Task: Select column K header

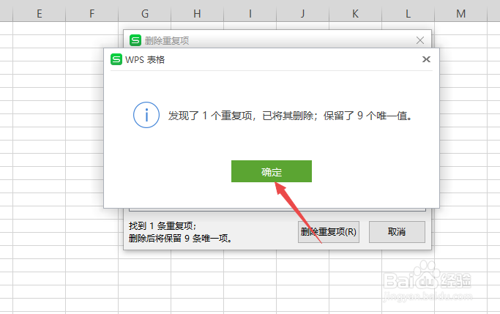Action: coord(355,14)
